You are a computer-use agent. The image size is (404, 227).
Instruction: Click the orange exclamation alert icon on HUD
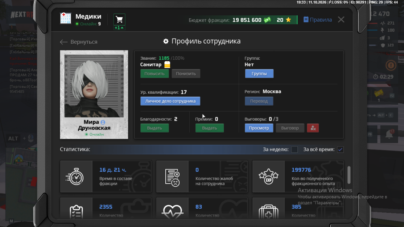click(x=391, y=65)
